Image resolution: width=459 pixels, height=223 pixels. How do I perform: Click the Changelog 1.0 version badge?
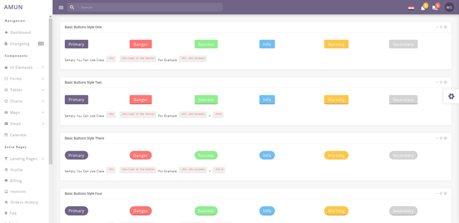click(x=41, y=44)
